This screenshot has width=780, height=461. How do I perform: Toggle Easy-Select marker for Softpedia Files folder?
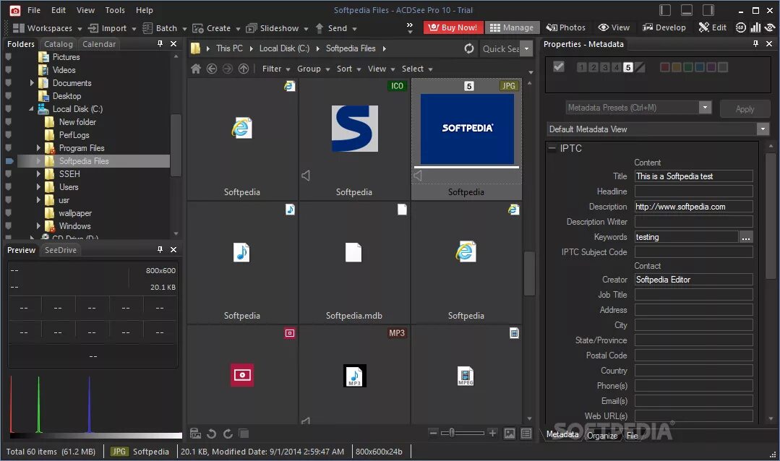coord(9,161)
